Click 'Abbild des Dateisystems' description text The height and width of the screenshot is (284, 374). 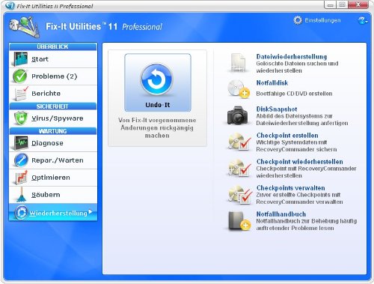point(302,119)
